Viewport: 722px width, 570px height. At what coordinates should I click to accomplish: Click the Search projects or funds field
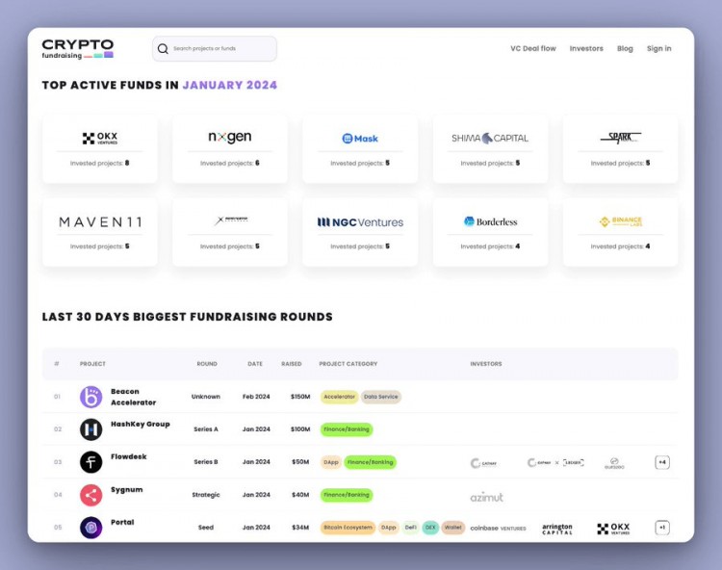click(221, 49)
